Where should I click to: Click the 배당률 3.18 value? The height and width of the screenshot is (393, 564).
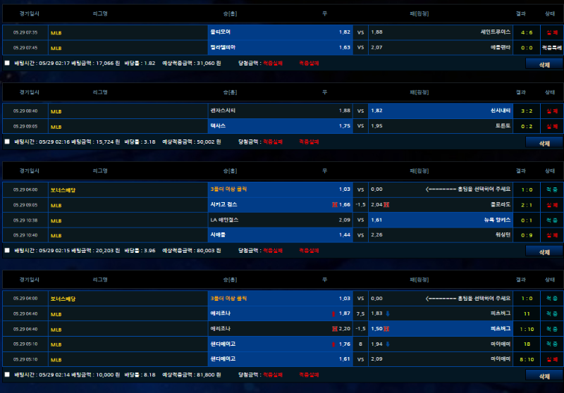[149, 142]
